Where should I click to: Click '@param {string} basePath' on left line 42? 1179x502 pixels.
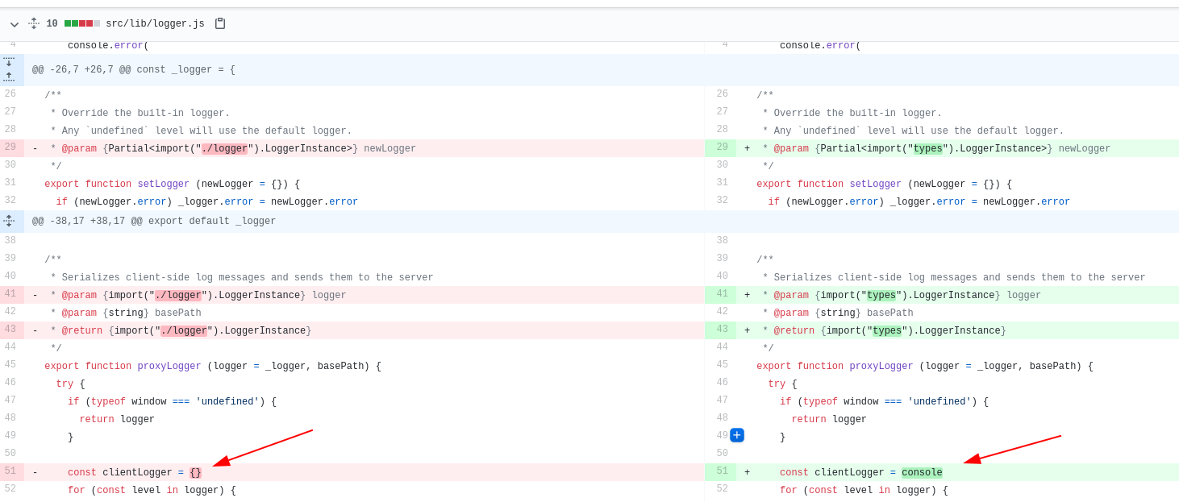pos(131,313)
